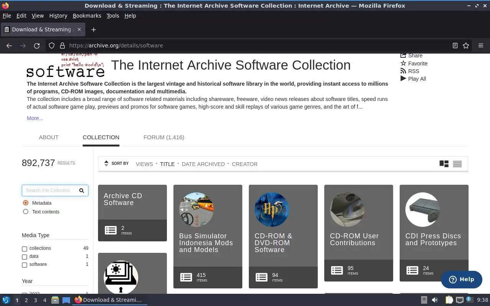This screenshot has height=306, width=490.
Task: Switch to list view layout
Action: (457, 164)
